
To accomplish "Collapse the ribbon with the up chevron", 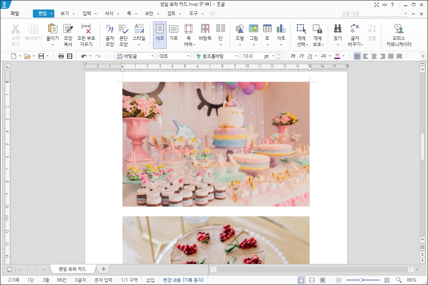I will pyautogui.click(x=413, y=14).
